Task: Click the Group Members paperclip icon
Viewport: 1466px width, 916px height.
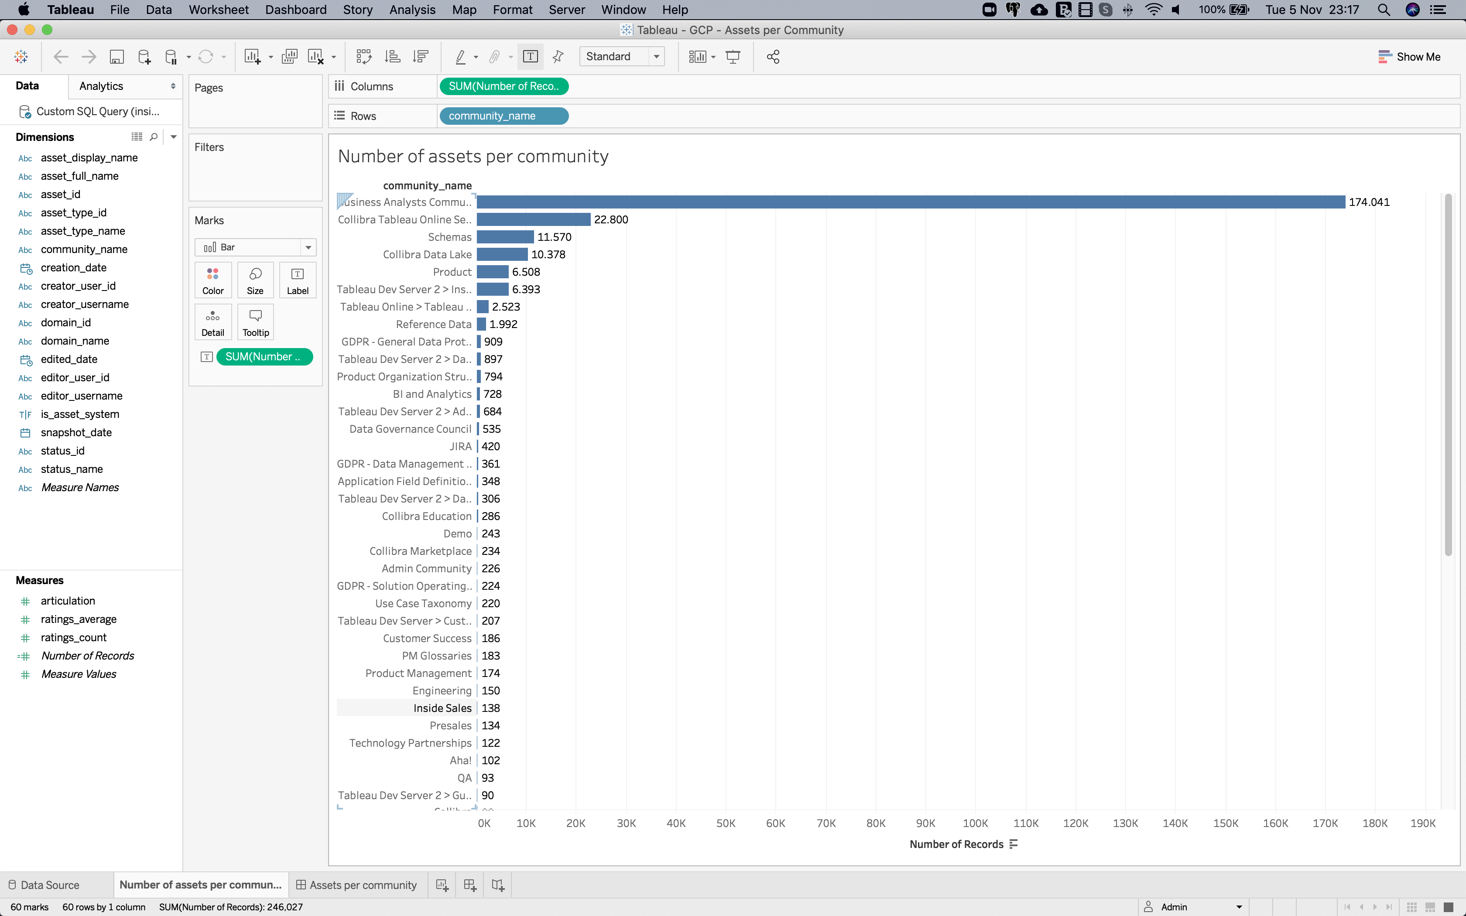Action: coord(494,56)
